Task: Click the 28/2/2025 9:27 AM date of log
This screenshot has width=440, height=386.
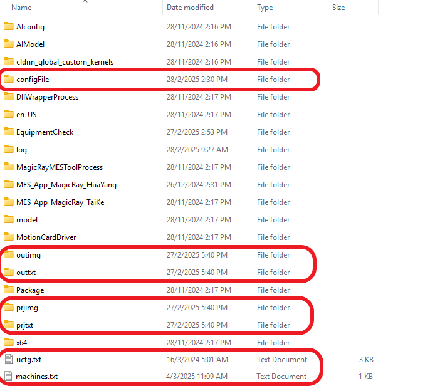Action: 197,150
